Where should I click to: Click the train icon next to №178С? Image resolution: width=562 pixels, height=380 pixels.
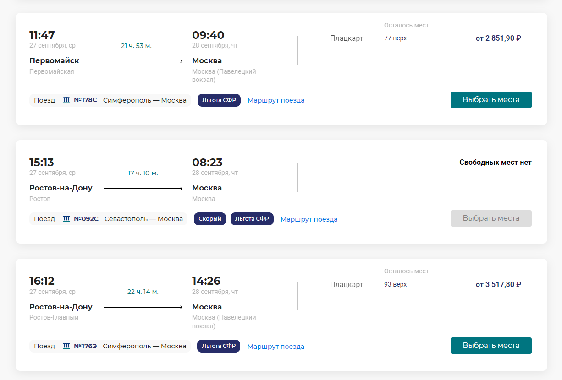(66, 100)
